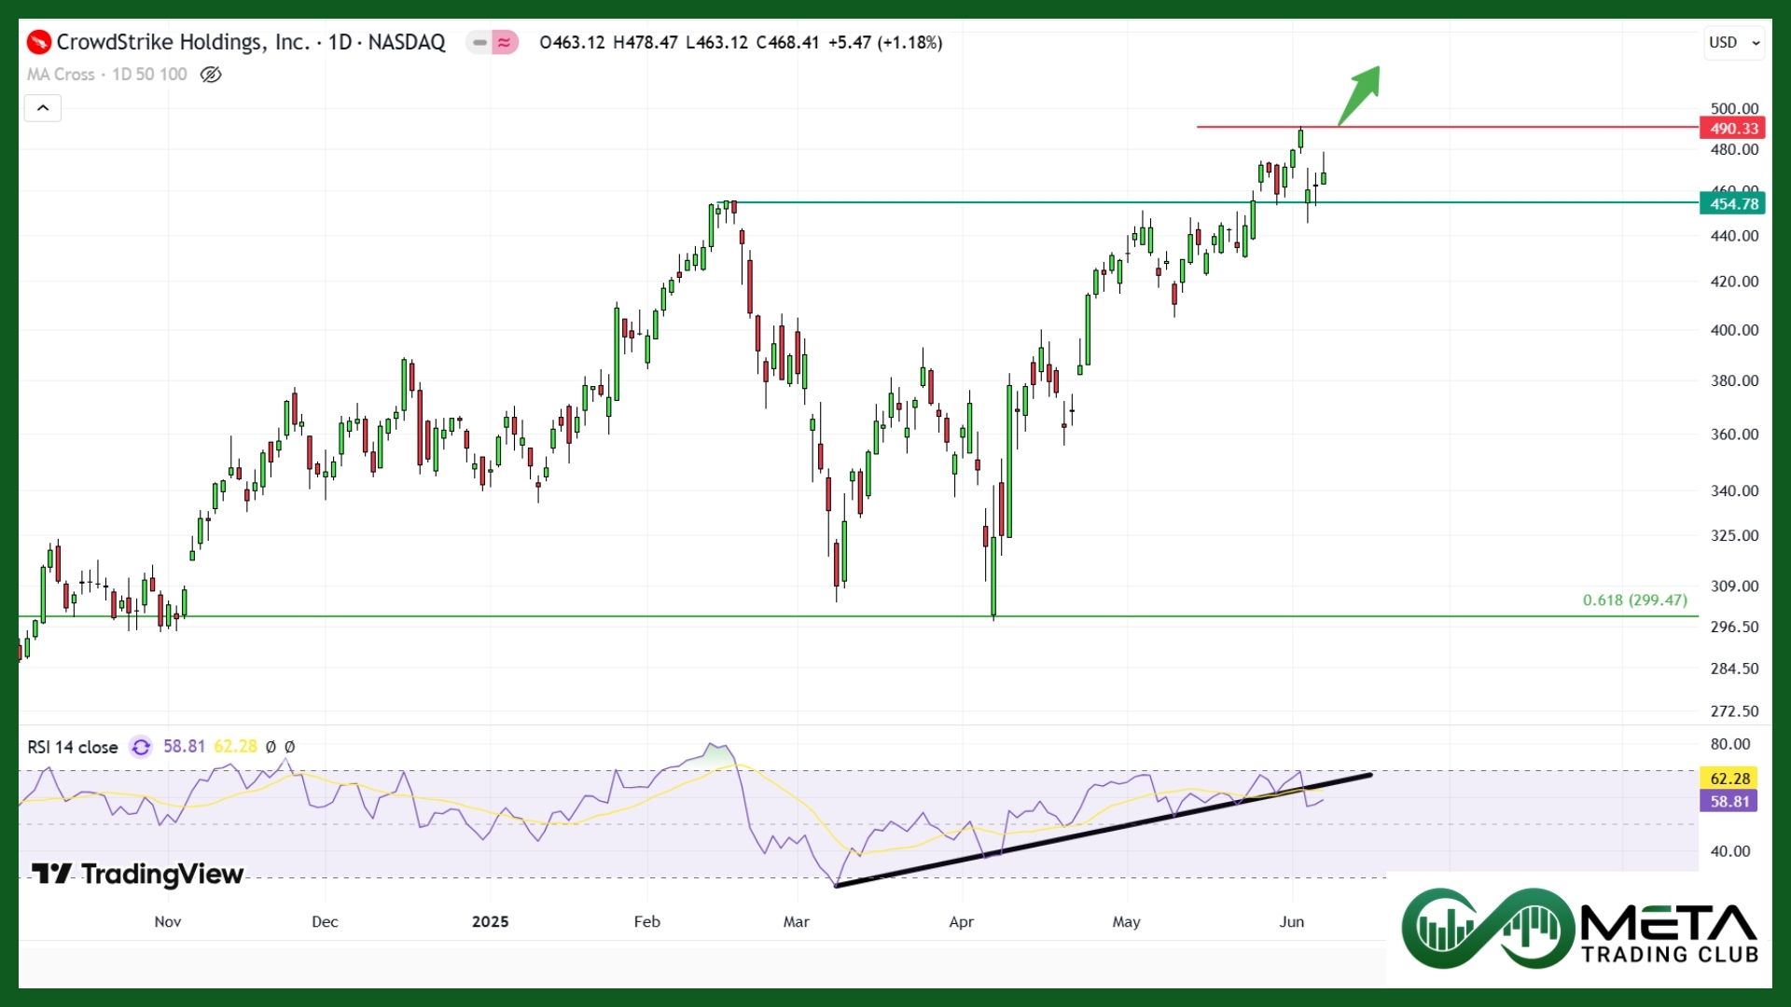Open the USD currency dropdown
Image resolution: width=1791 pixels, height=1007 pixels.
(x=1734, y=42)
